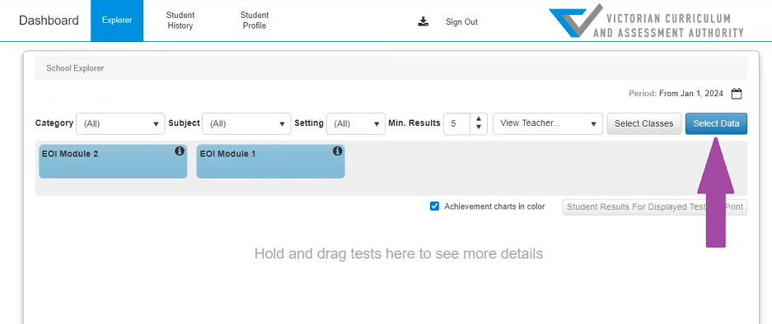Show info for EOI Module 1
Screen dimensions: 772x324
[x=337, y=151]
